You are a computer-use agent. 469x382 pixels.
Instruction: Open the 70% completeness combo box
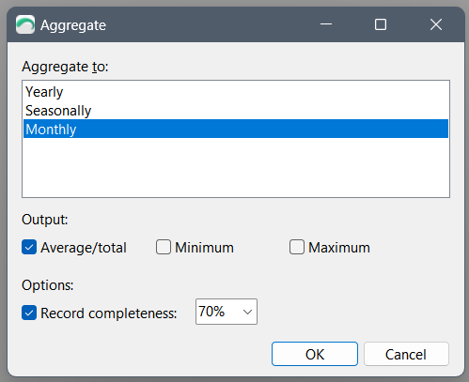pos(227,312)
